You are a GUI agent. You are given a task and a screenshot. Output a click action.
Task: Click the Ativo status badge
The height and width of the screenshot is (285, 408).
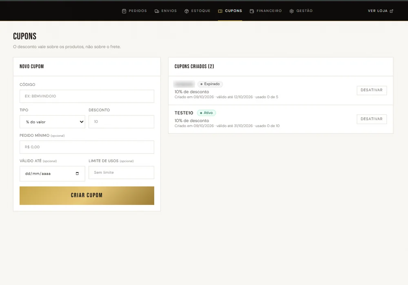click(206, 113)
